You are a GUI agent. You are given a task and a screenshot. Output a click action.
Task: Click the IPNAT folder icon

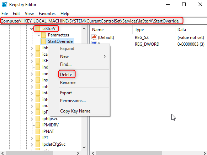click(x=38, y=131)
